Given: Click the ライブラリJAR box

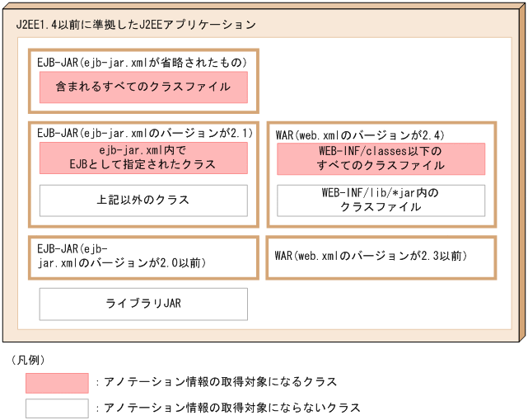Looking at the screenshot, I should pyautogui.click(x=143, y=304).
